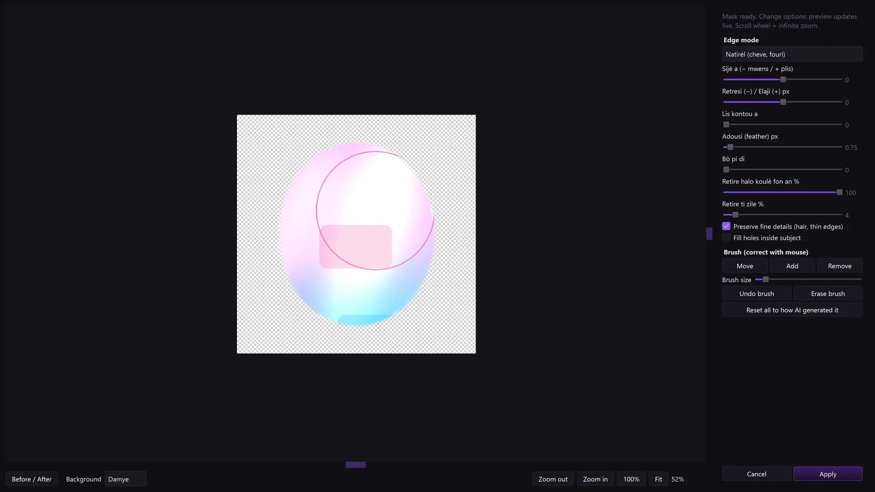Adjust the Retresi / Elaji px slider

click(783, 102)
